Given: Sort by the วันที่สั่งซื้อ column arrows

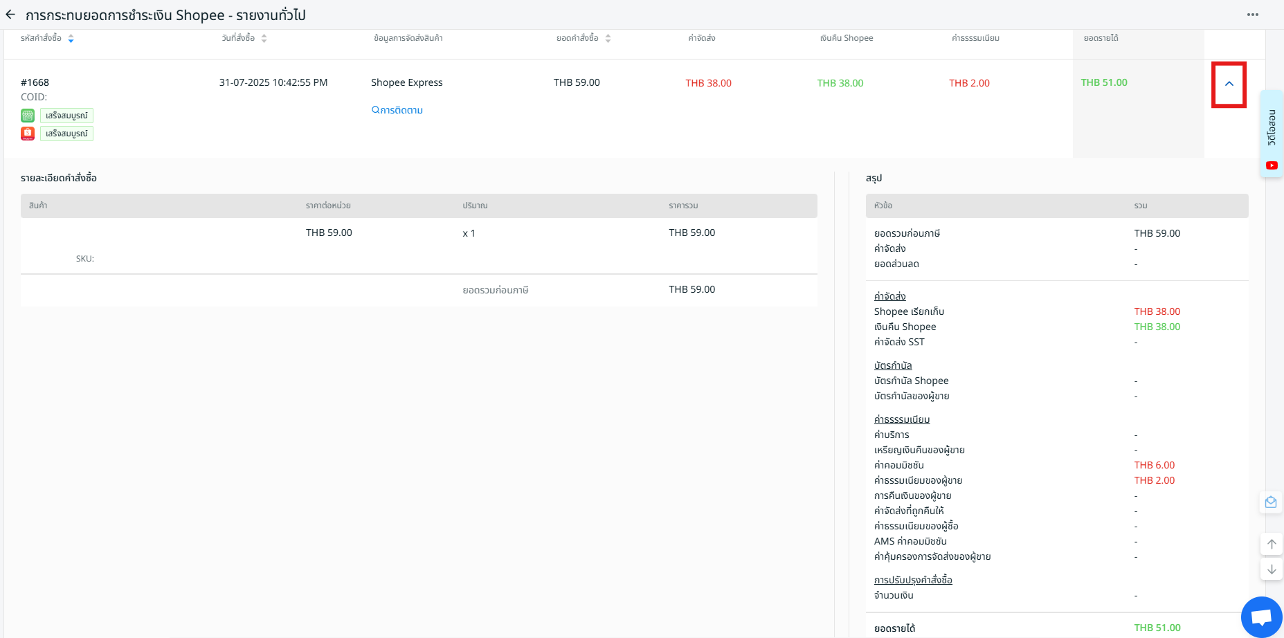Looking at the screenshot, I should pyautogui.click(x=264, y=39).
